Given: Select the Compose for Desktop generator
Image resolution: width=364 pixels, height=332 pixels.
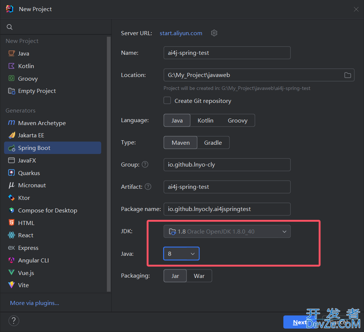Looking at the screenshot, I should [53, 210].
